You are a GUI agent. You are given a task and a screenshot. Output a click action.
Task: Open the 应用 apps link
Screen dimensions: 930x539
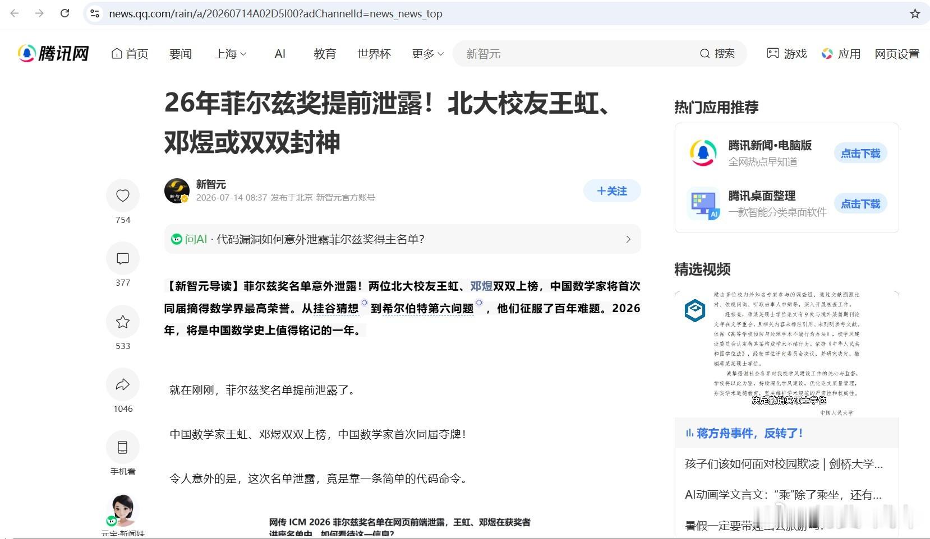[x=841, y=54]
